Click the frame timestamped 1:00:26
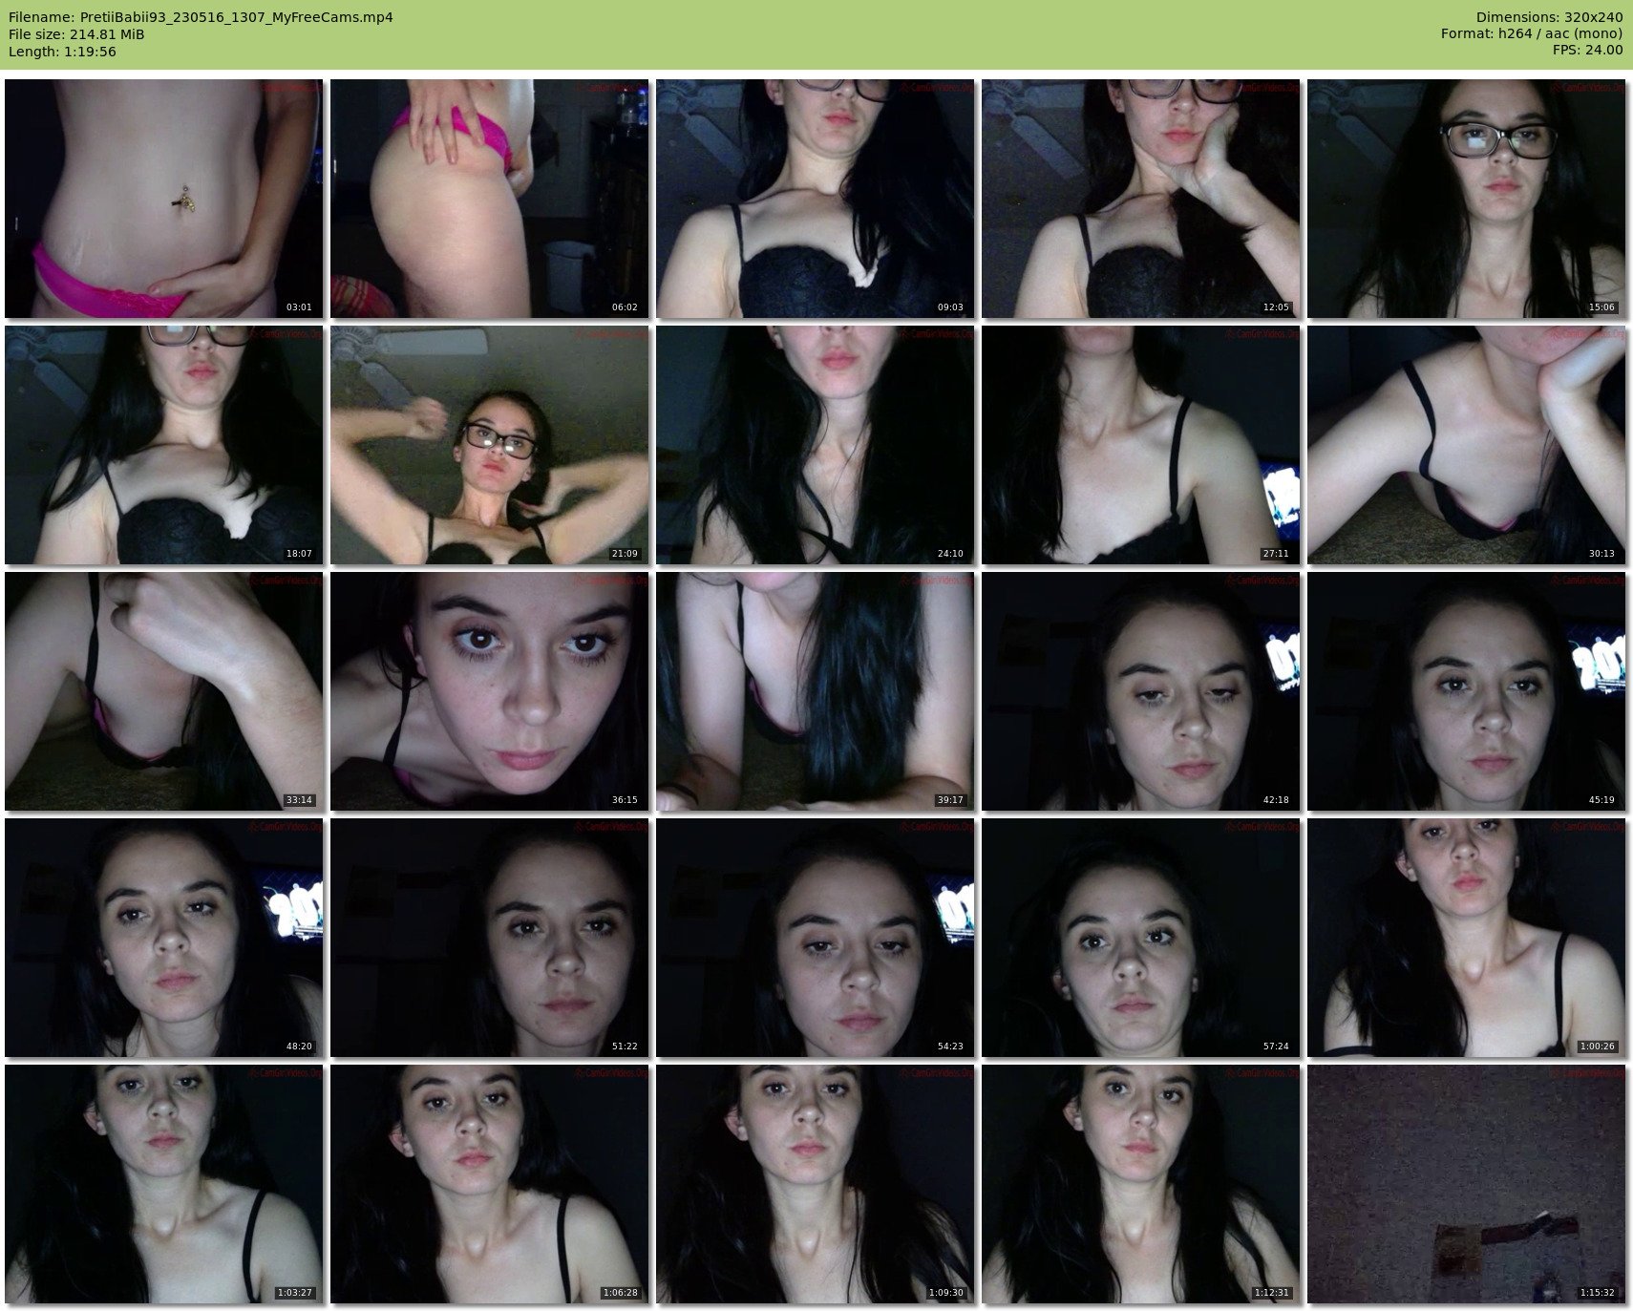This screenshot has width=1633, height=1311. [1466, 938]
